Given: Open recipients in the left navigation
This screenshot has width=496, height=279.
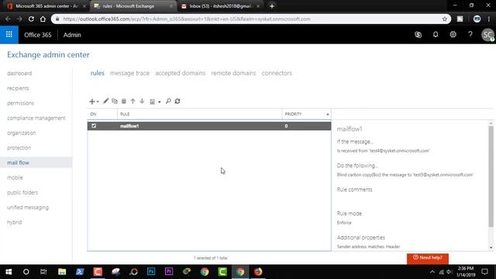Looking at the screenshot, I should tap(18, 88).
